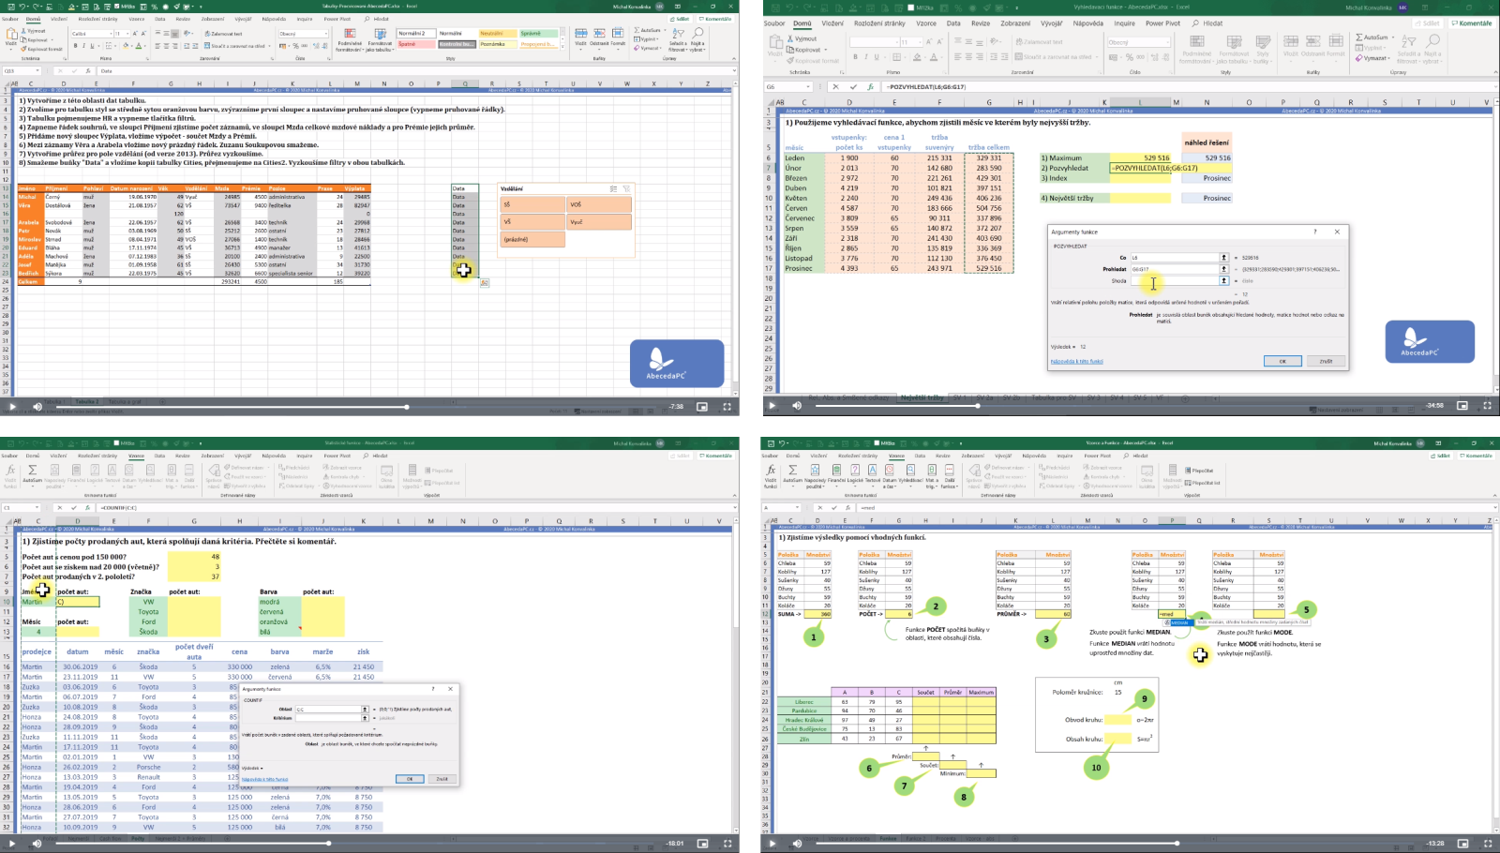Click the Shoda input field
The image size is (1500, 853).
click(x=1174, y=280)
